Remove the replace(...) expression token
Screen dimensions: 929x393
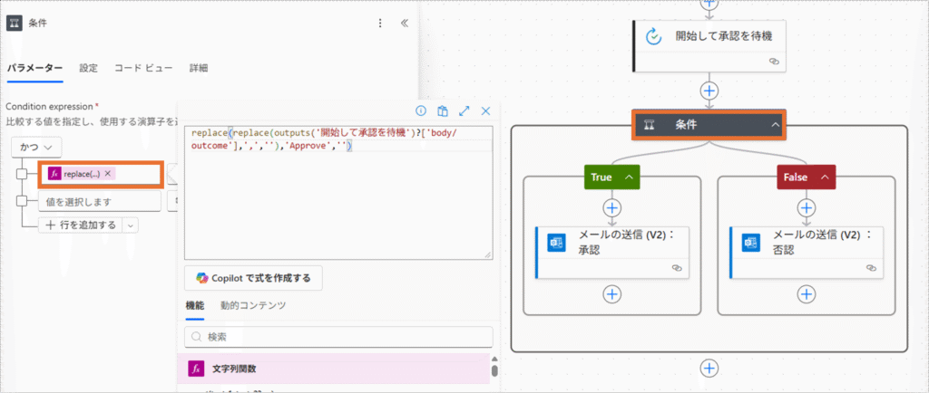(x=108, y=174)
